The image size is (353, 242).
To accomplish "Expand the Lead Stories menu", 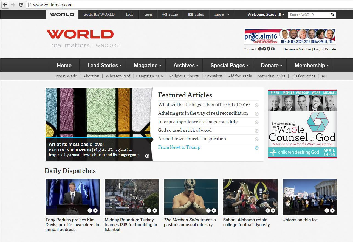I will [104, 65].
